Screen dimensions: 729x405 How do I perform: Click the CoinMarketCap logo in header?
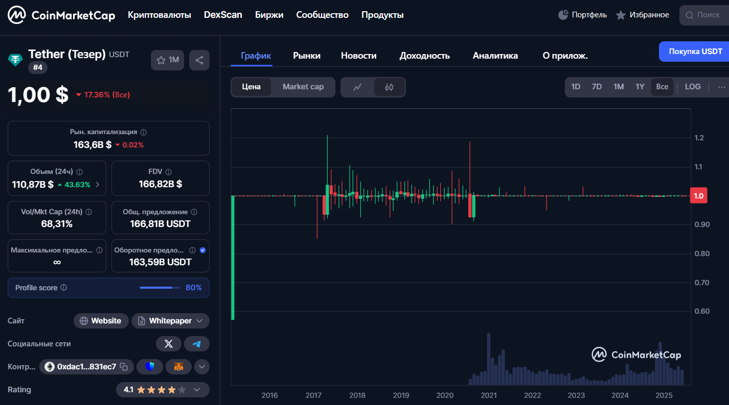61,15
